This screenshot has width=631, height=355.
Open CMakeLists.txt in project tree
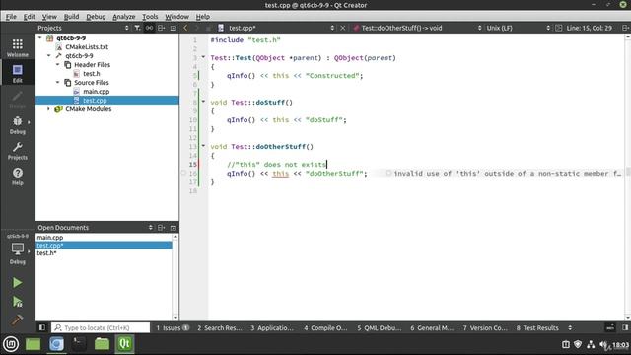pyautogui.click(x=87, y=46)
